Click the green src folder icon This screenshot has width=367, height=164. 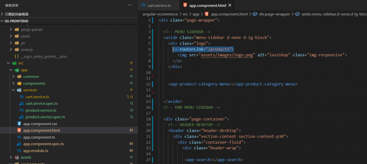tap(14, 63)
